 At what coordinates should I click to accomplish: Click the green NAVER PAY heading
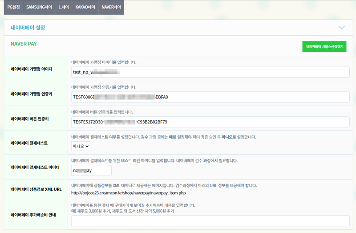[23, 44]
